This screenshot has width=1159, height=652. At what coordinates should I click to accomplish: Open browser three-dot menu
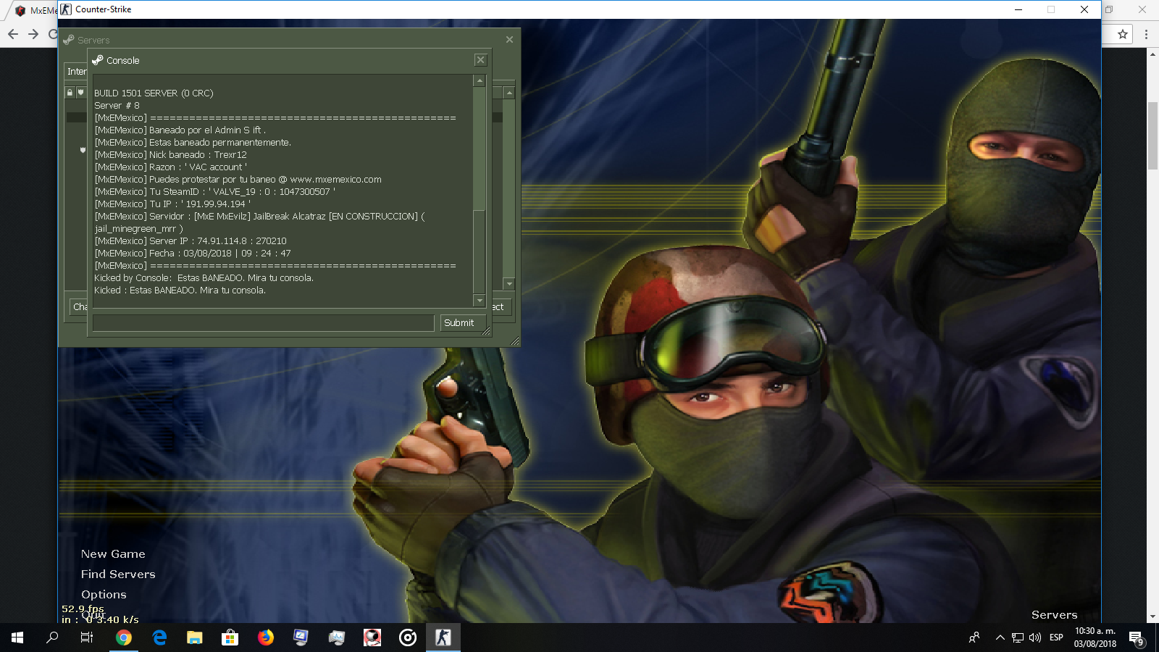pos(1146,34)
